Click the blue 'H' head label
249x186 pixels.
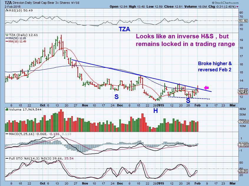click(x=156, y=111)
